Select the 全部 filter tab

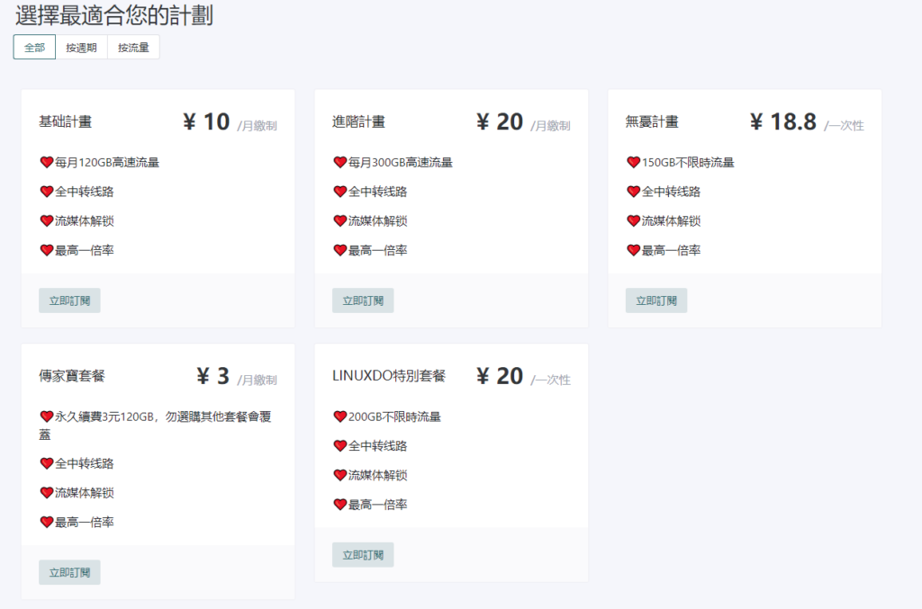34,48
